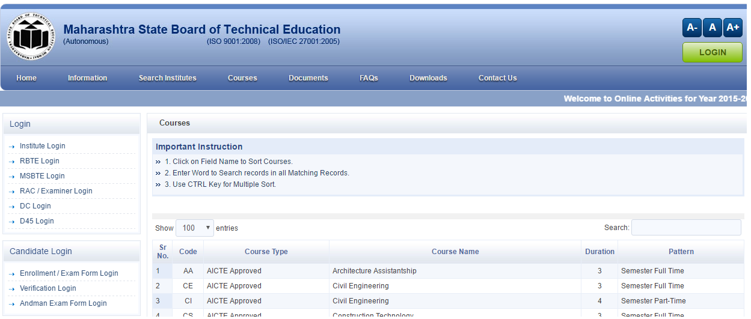
Task: Reset font size with A button
Action: [713, 28]
